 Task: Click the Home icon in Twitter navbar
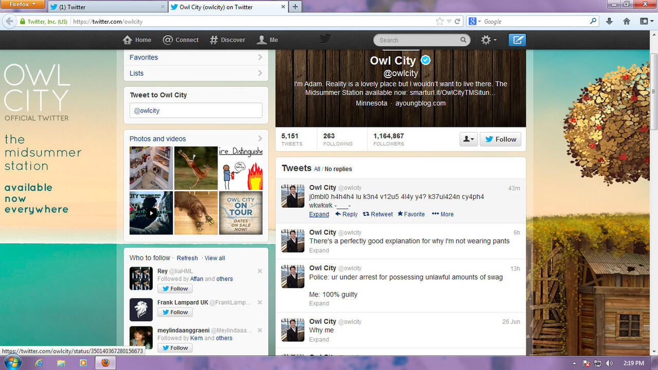click(127, 40)
